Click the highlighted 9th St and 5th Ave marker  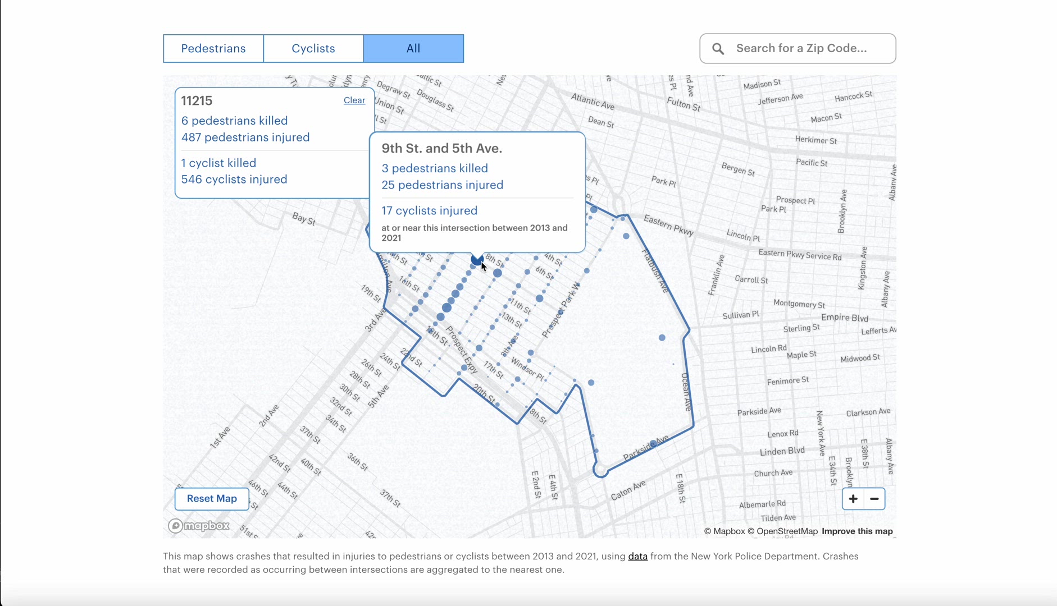click(x=476, y=260)
